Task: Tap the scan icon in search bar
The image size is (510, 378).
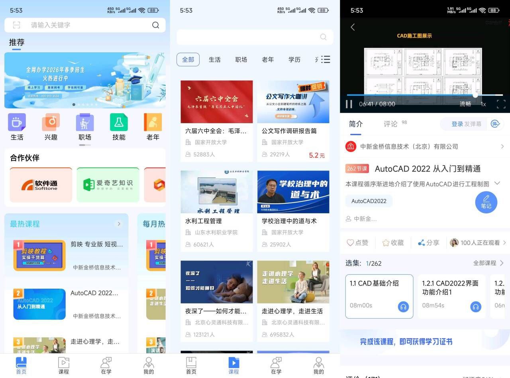Action: pos(16,25)
